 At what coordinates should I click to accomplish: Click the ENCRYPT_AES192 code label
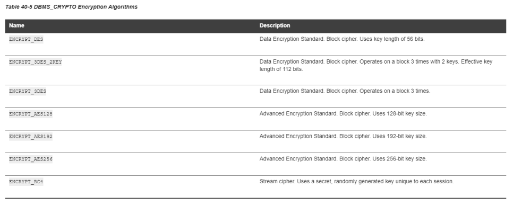pyautogui.click(x=31, y=137)
